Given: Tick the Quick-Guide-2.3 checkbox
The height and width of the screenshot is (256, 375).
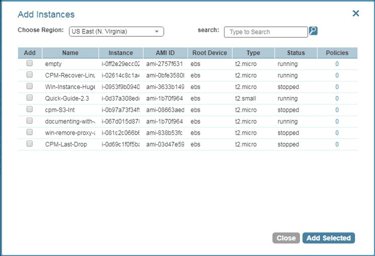Looking at the screenshot, I should 30,98.
